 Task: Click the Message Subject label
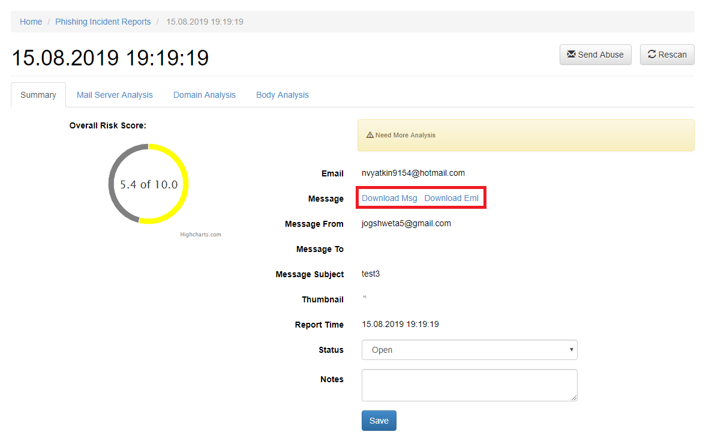point(310,274)
